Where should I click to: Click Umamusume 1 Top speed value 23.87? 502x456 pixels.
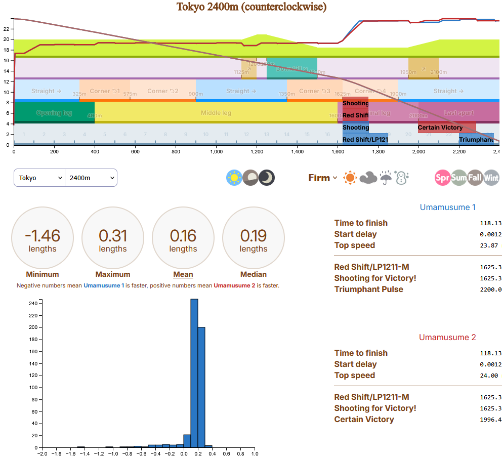489,245
